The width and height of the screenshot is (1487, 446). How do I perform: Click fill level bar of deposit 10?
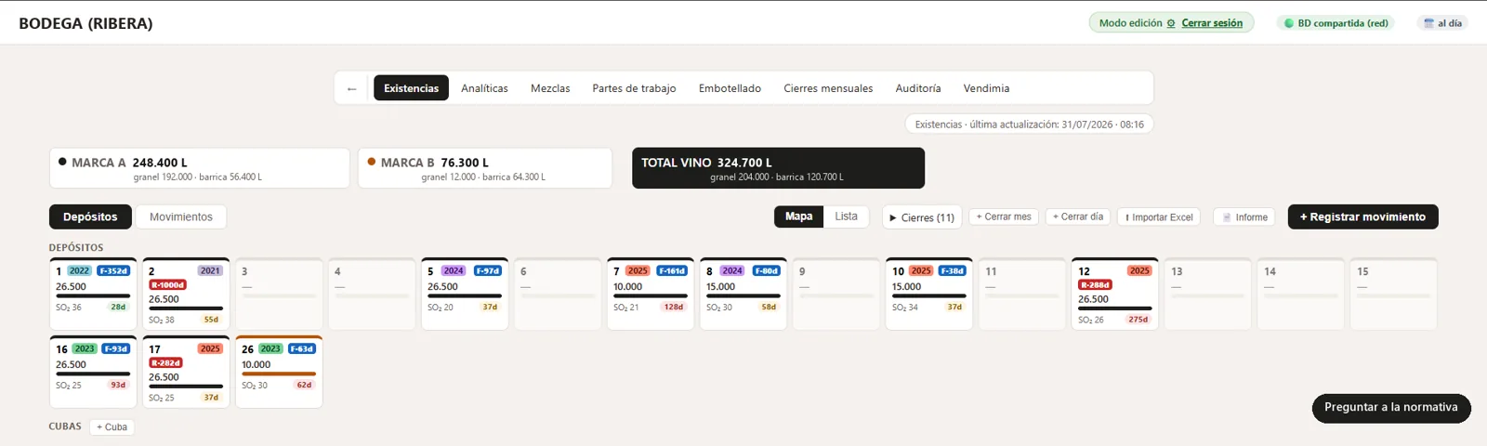click(x=929, y=295)
